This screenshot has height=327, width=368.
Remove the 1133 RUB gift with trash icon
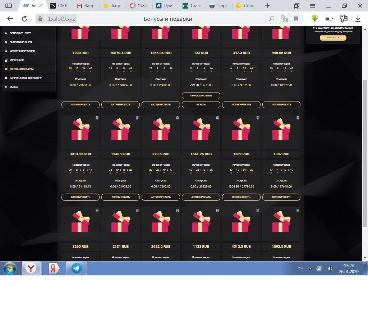217,210
